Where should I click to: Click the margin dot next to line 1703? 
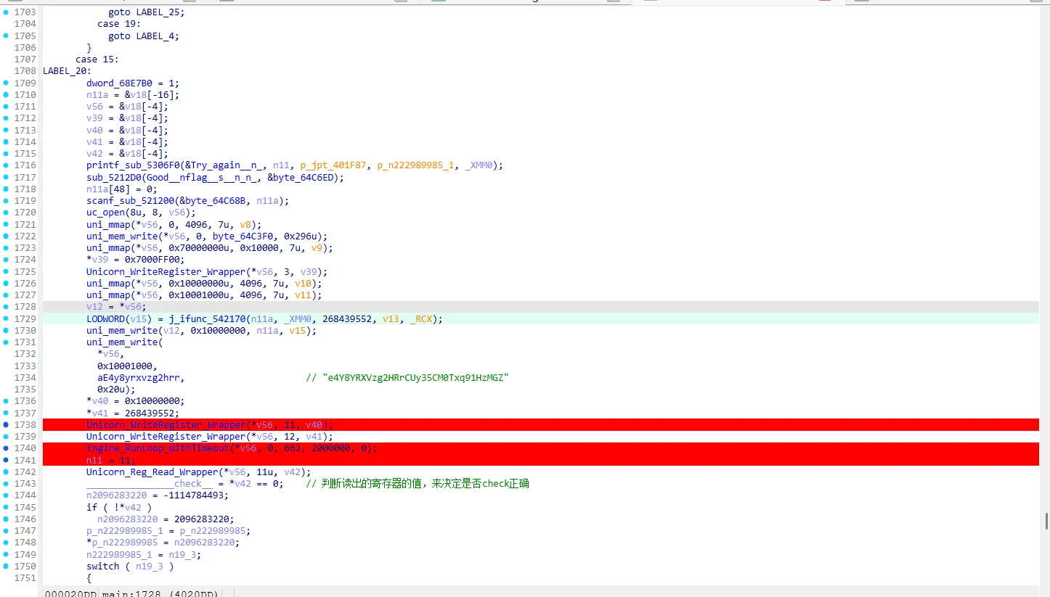click(7, 12)
